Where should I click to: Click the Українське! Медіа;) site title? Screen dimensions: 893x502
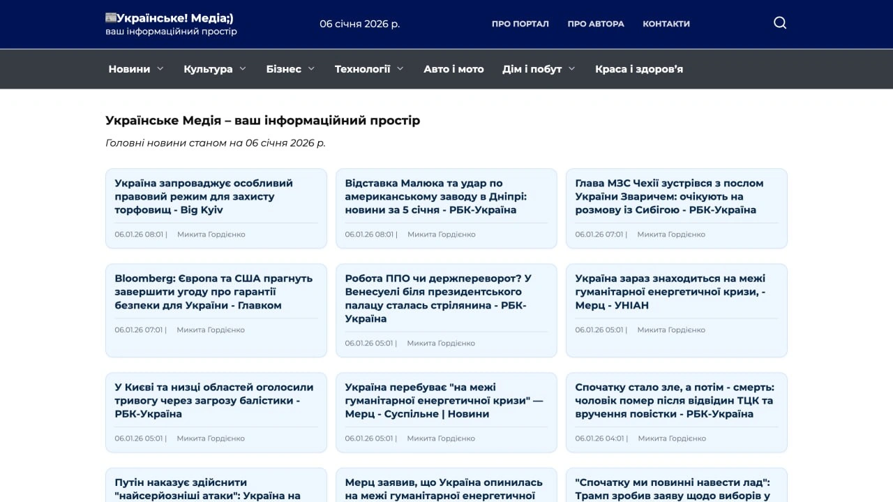pyautogui.click(x=174, y=17)
